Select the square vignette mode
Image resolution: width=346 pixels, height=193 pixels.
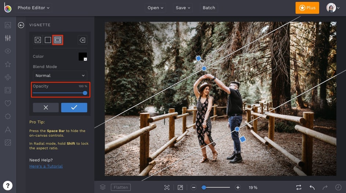(48, 40)
